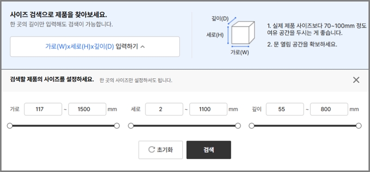Click the right handle of 가로 slider
This screenshot has height=172, width=370.
pos(117,126)
